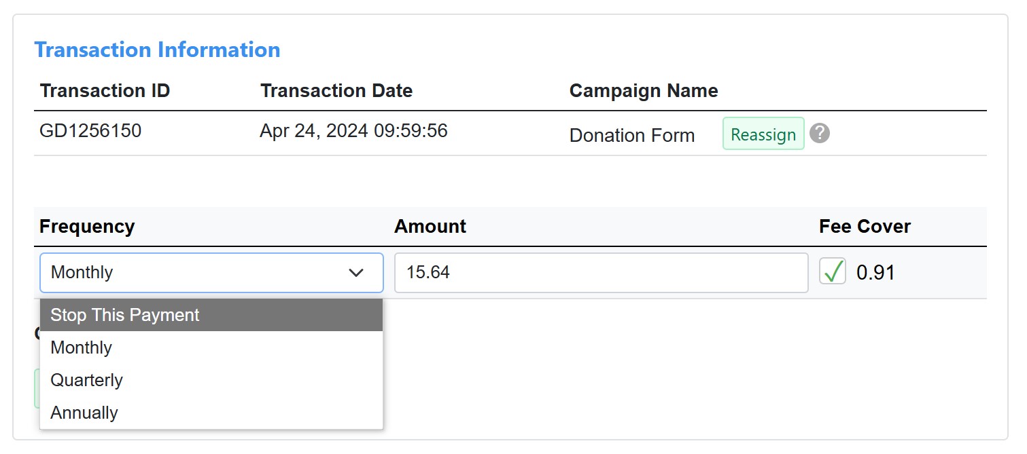This screenshot has width=1027, height=454.
Task: Click into the Amount field showing 15.64
Action: (x=601, y=273)
